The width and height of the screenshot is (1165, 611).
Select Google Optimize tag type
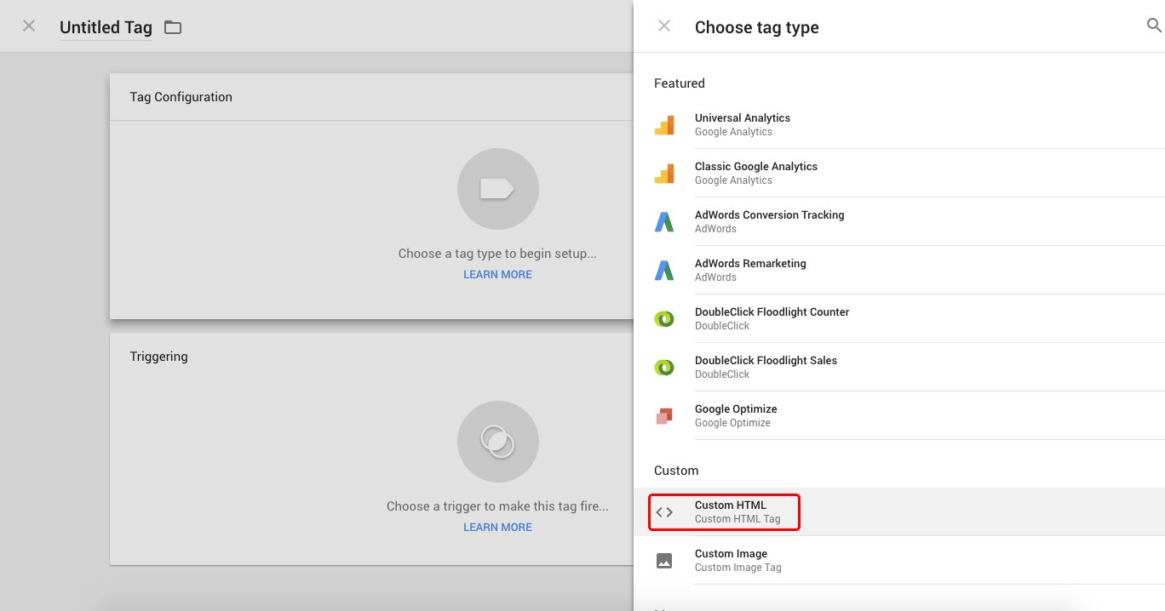click(x=899, y=416)
